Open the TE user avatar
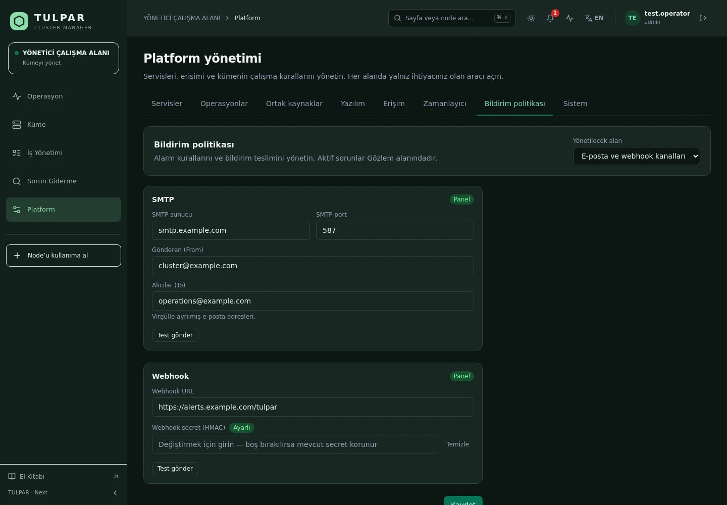 click(632, 18)
